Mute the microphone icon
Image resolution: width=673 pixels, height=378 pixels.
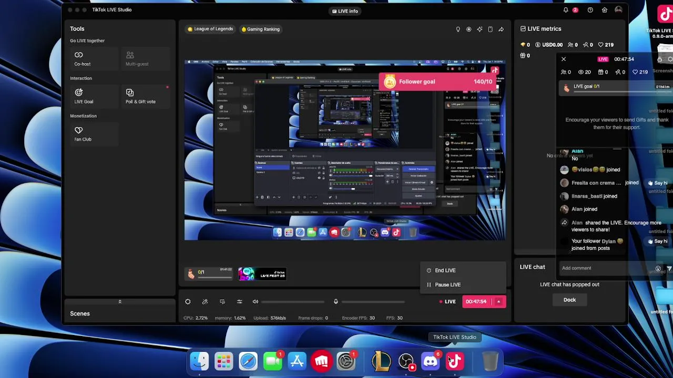pyautogui.click(x=336, y=301)
